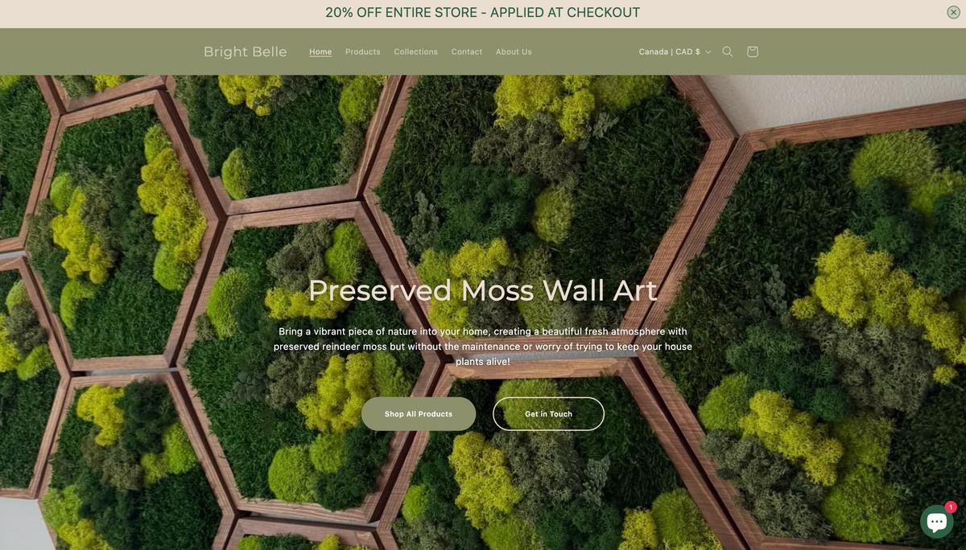Open the search magnifier icon
This screenshot has height=550, width=966.
tap(728, 51)
